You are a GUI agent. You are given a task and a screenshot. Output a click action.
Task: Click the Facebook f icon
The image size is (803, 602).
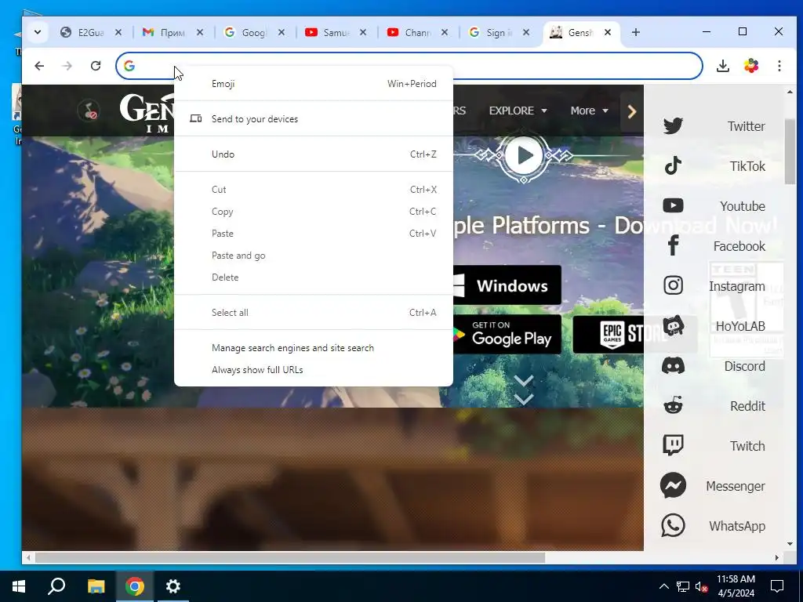(x=673, y=245)
